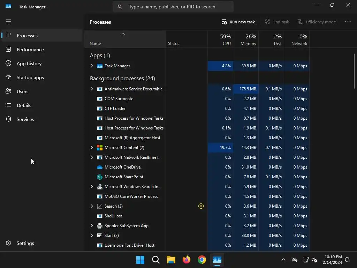Open the three-dot more options menu
Screen dimensions: 357x268
coord(348,22)
